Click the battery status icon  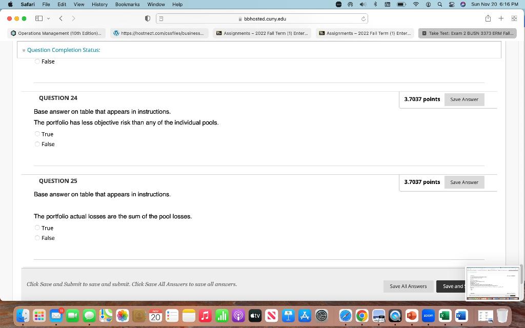tap(401, 4)
